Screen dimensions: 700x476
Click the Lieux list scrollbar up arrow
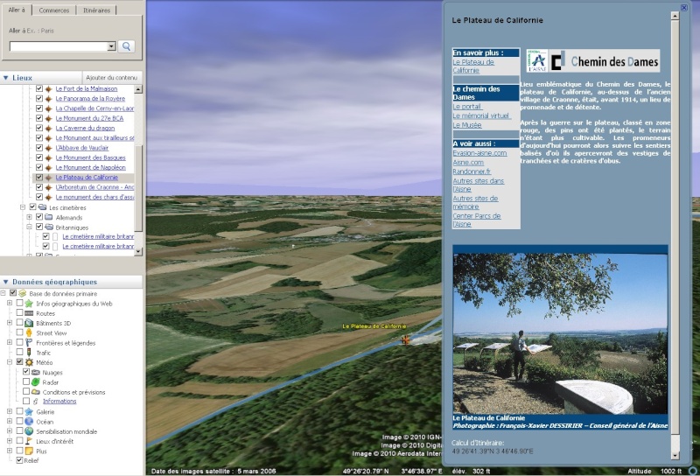[x=138, y=89]
